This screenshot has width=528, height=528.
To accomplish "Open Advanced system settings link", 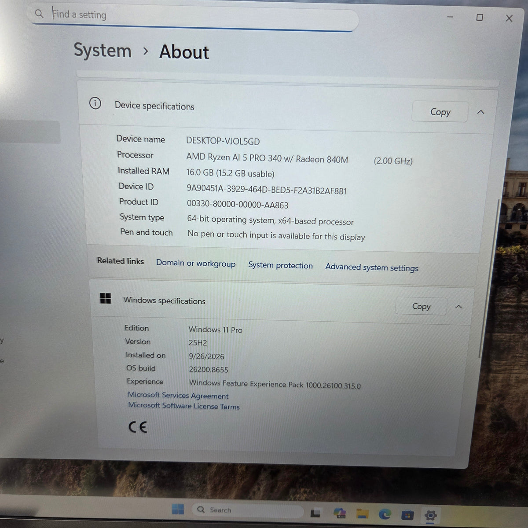I will pos(372,267).
